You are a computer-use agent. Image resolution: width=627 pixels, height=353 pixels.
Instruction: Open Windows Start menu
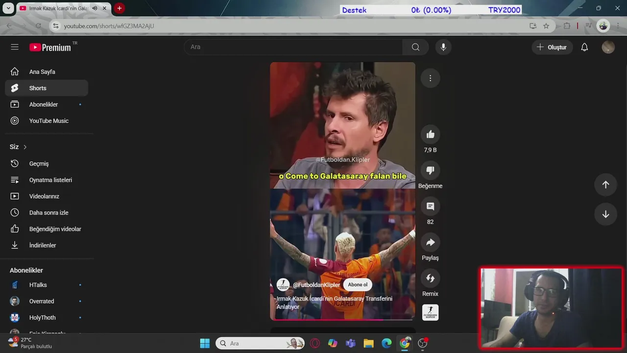click(x=205, y=343)
